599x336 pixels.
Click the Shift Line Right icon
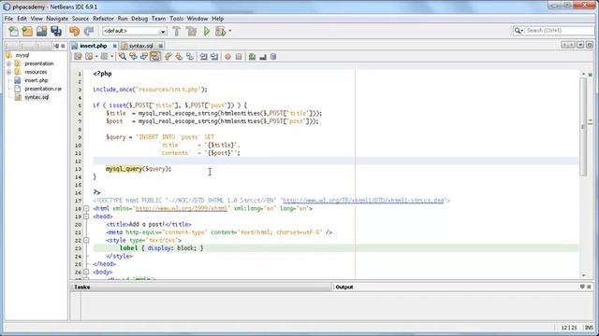[214, 57]
